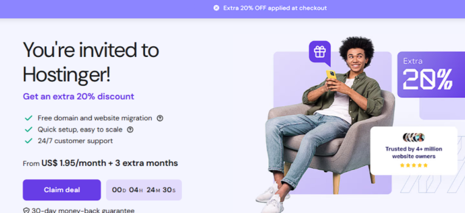Click checkmark next to Quick setup feature

(28, 130)
